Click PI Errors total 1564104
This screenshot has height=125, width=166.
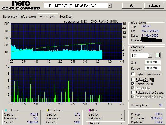coord(33,122)
